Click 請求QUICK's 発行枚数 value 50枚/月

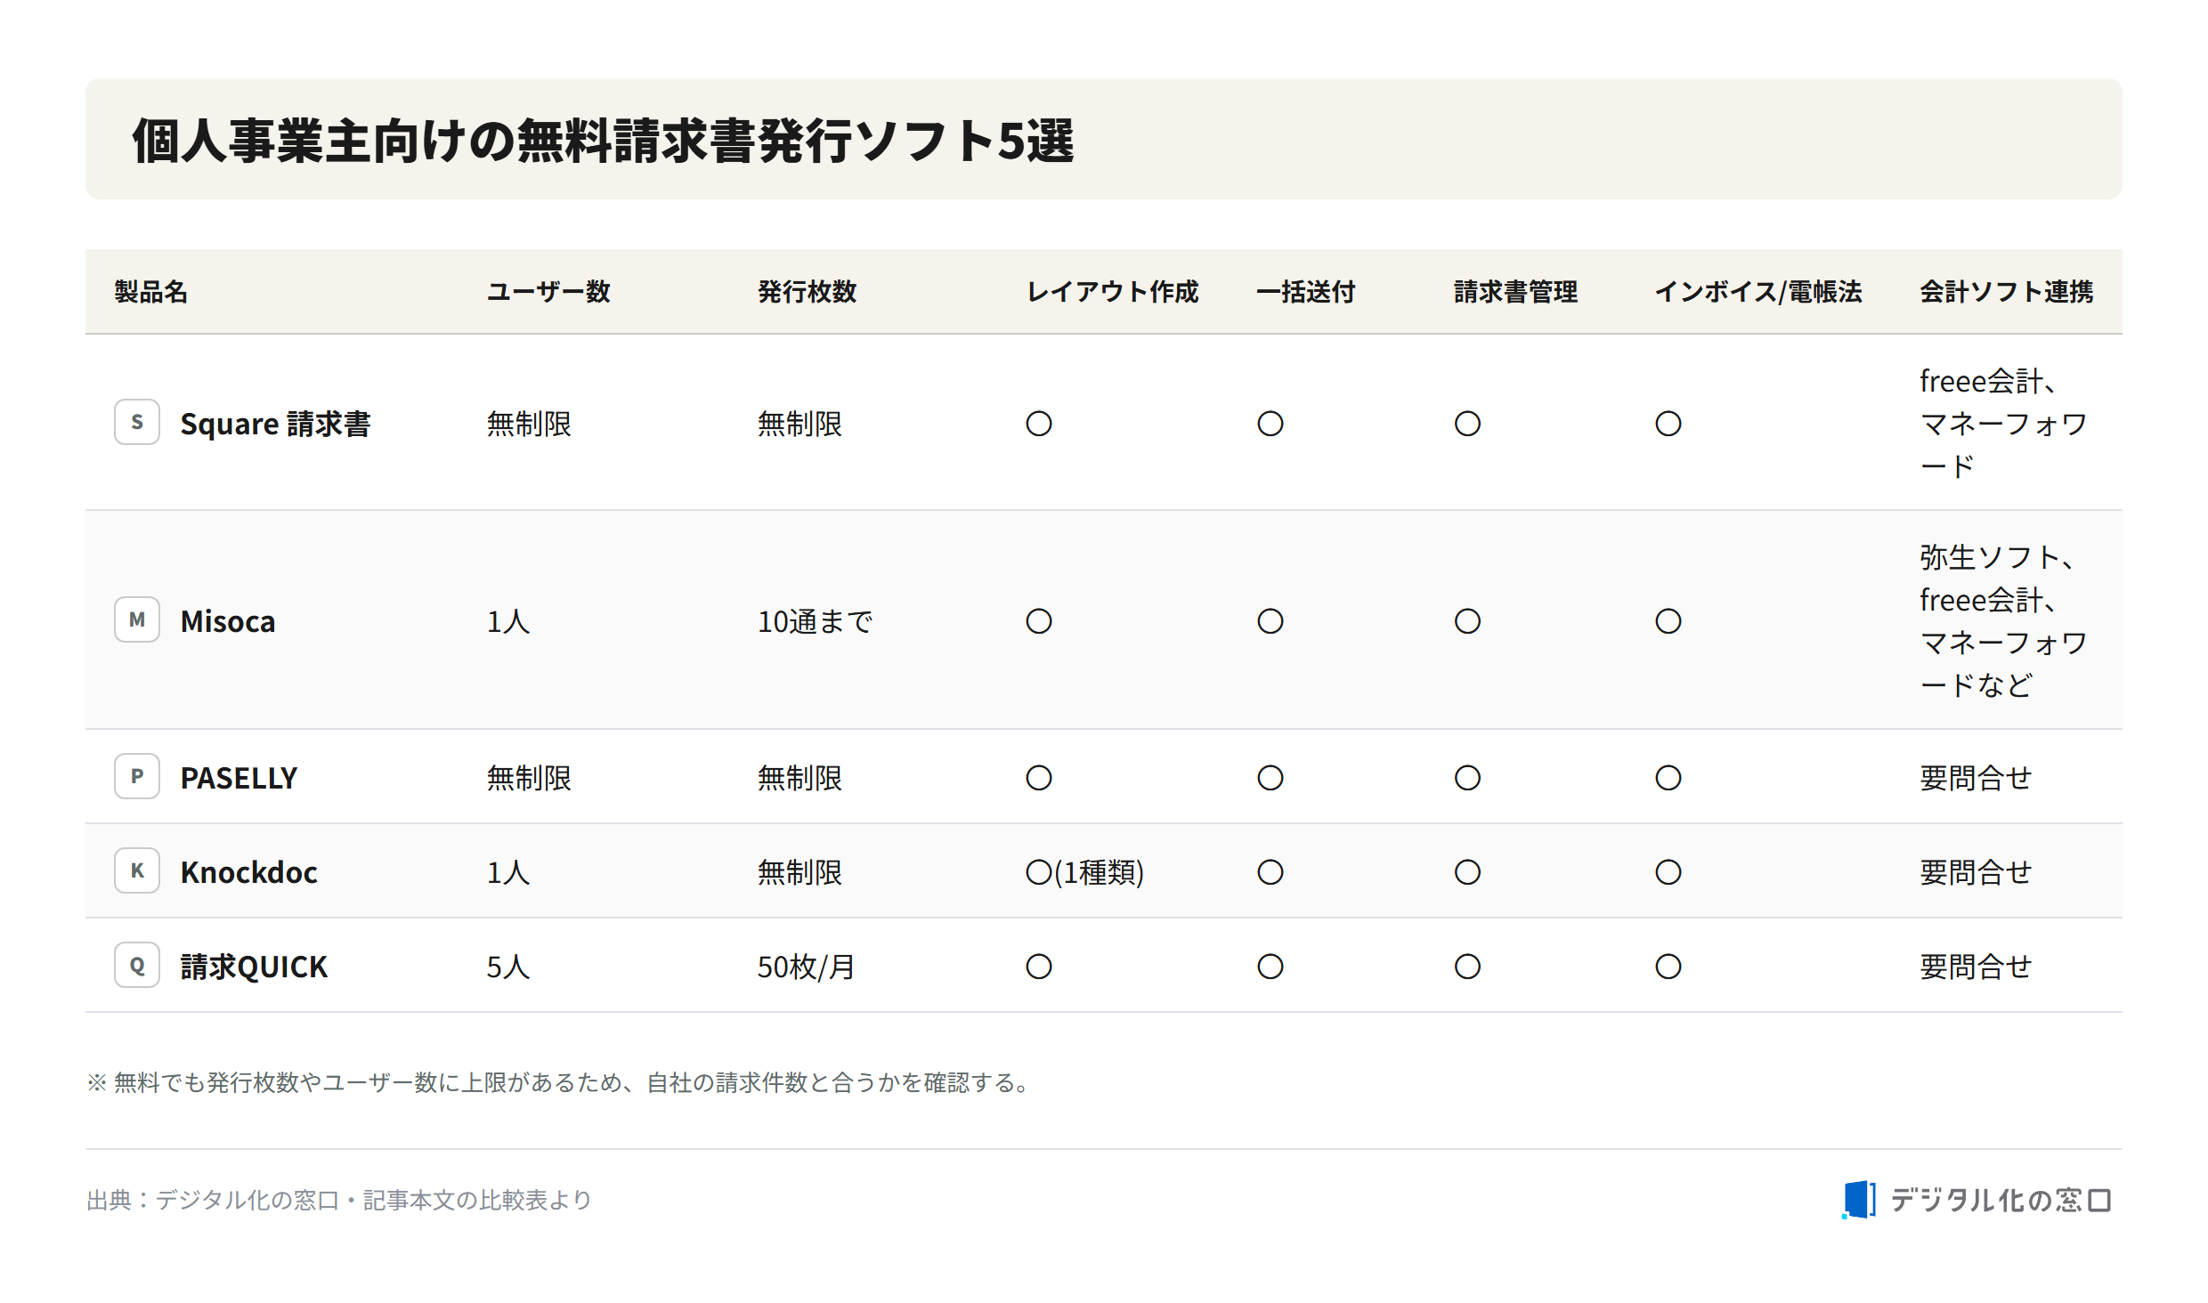click(806, 967)
